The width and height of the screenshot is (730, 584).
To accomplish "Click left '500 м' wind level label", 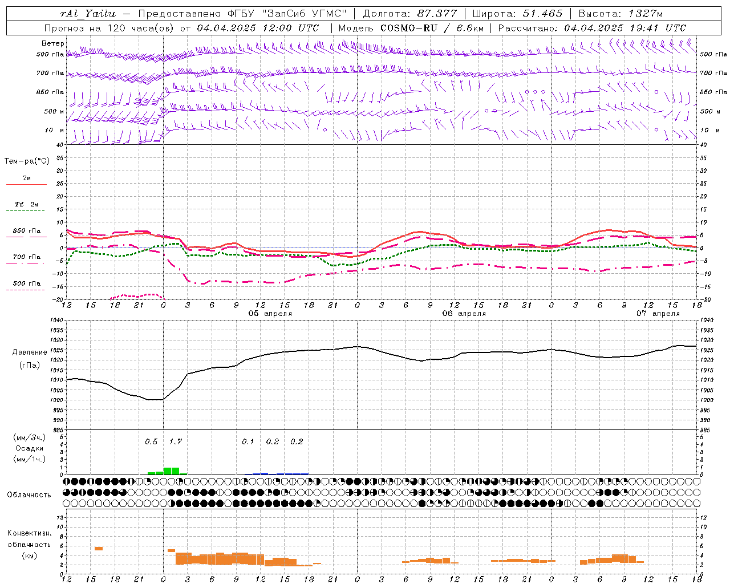I will (54, 111).
